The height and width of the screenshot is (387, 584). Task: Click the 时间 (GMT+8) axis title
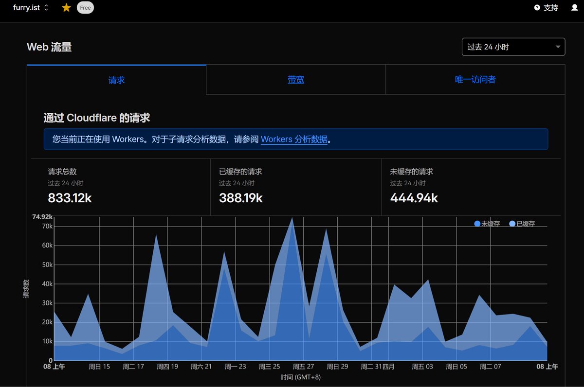coord(301,377)
